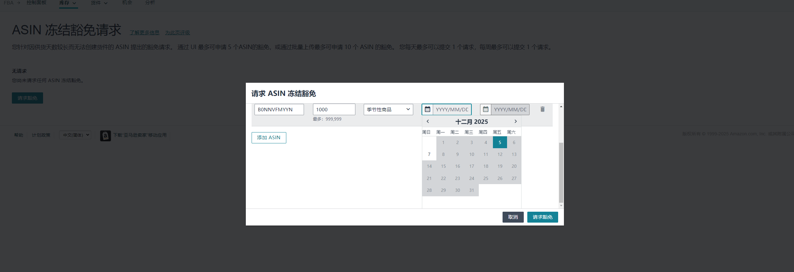Viewport: 794px width, 272px height.
Task: Click the 添加 ASIN button
Action: [x=269, y=138]
